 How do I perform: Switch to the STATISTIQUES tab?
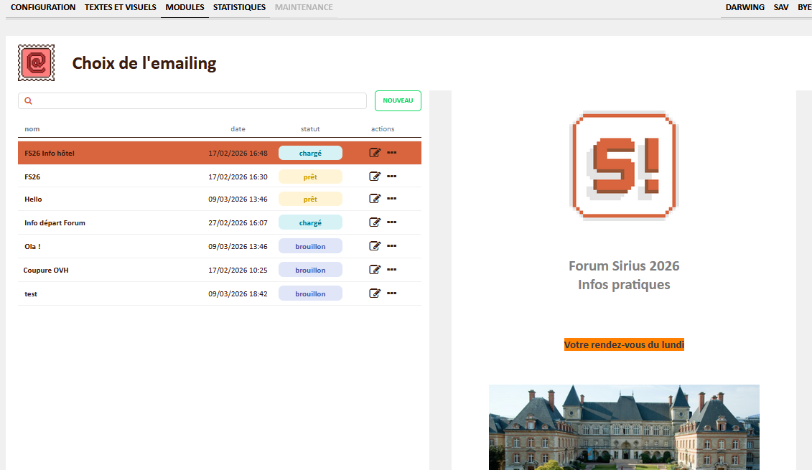(239, 8)
